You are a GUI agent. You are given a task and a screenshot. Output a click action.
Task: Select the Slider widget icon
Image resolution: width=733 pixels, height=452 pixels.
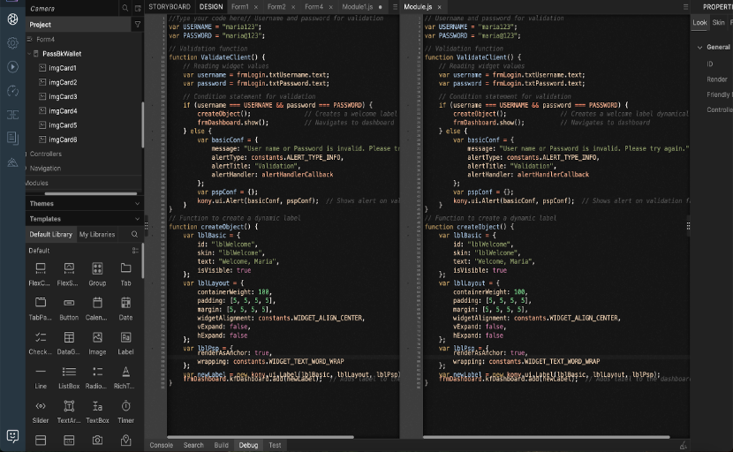(x=41, y=406)
